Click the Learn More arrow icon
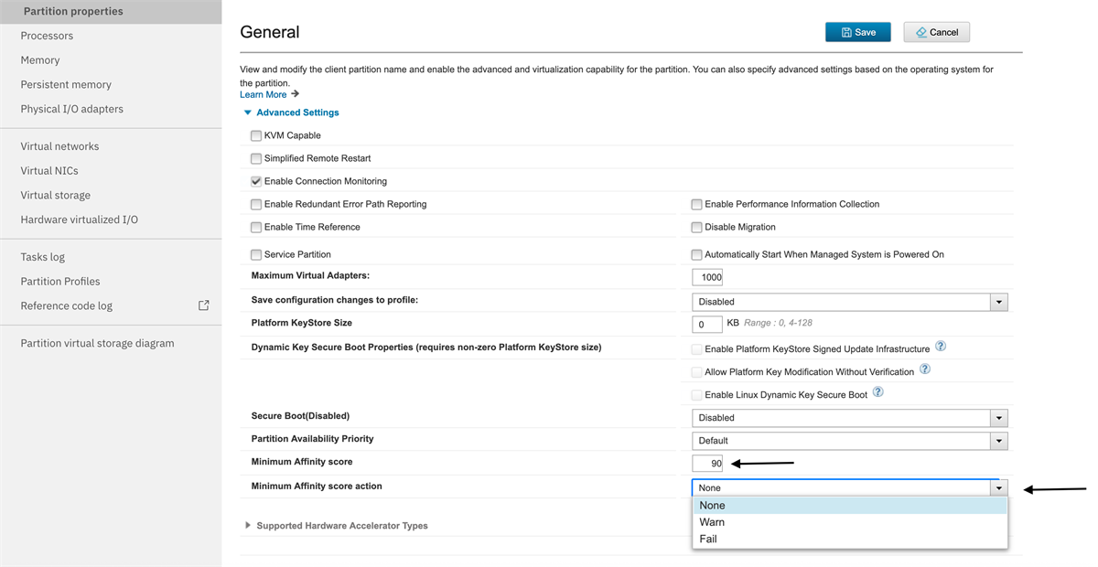The image size is (1098, 567). pyautogui.click(x=296, y=94)
